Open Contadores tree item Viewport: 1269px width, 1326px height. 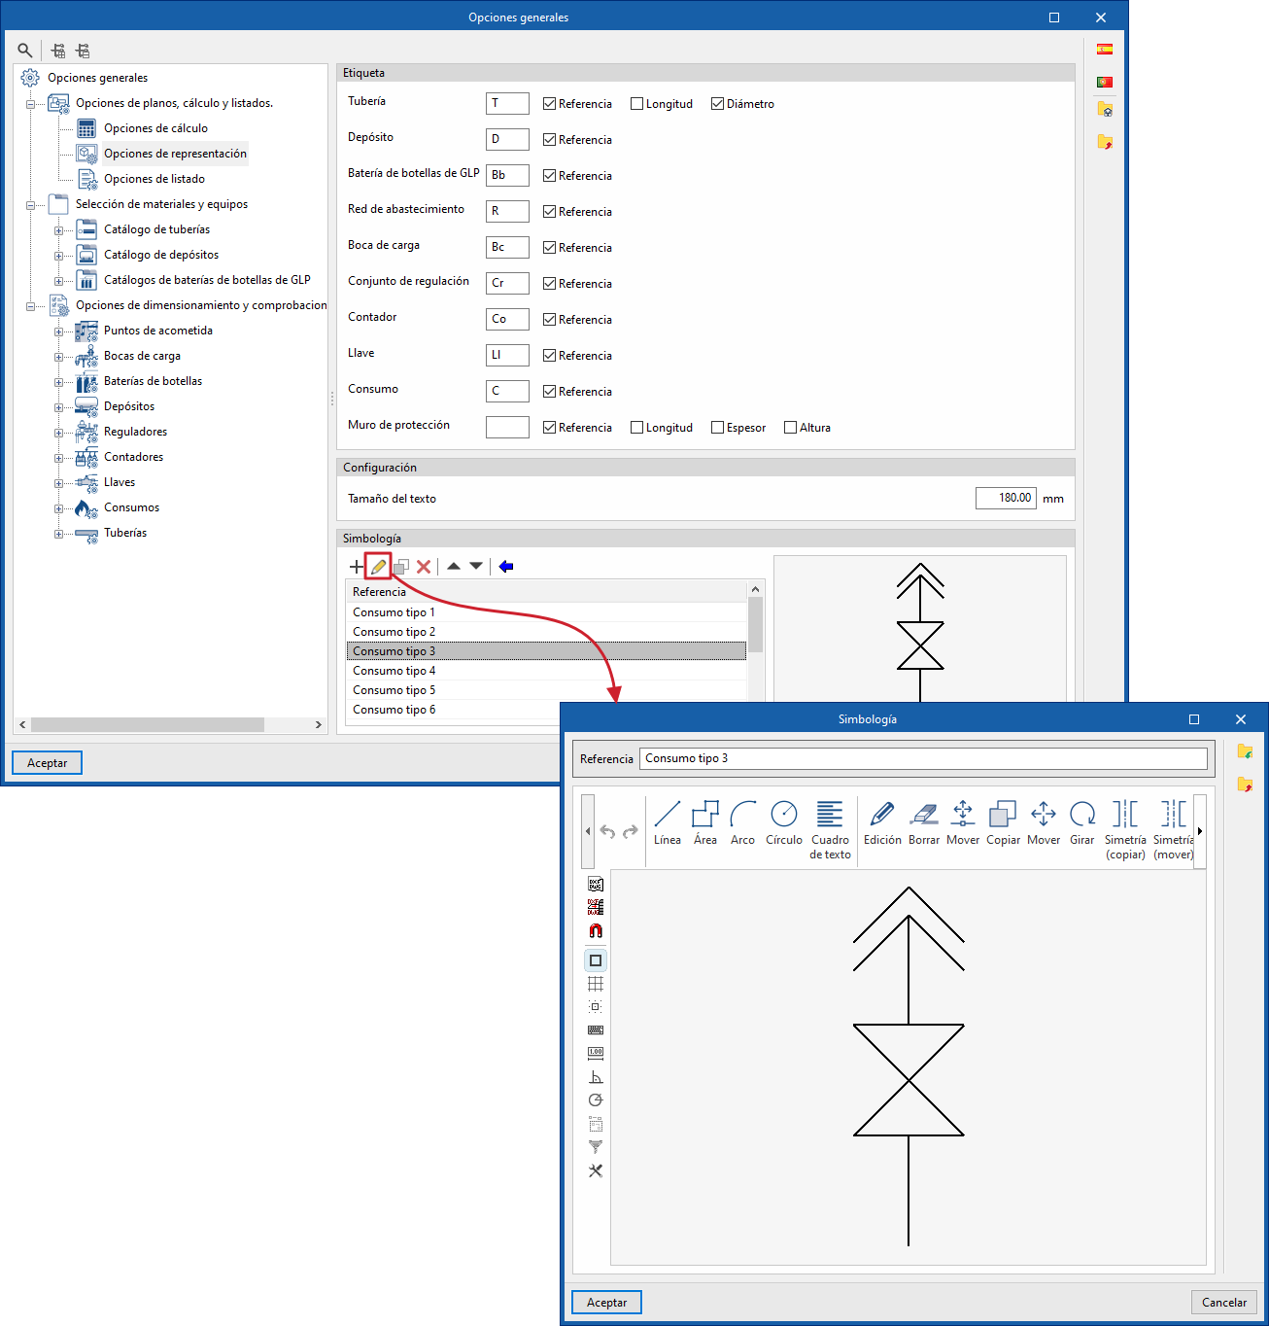(133, 457)
